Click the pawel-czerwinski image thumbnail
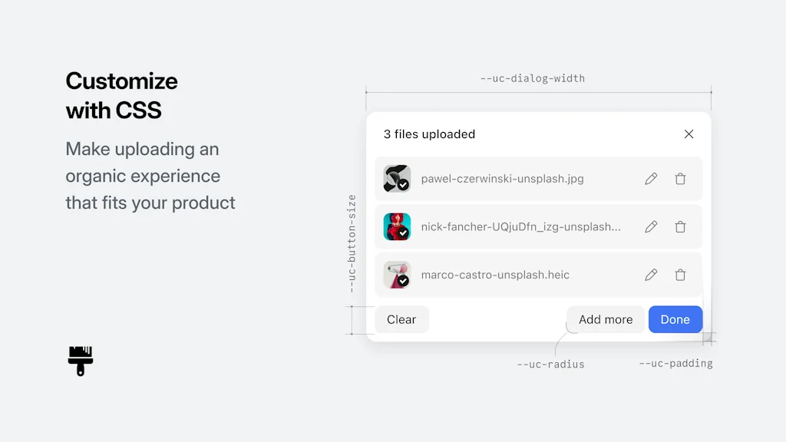 pos(397,178)
